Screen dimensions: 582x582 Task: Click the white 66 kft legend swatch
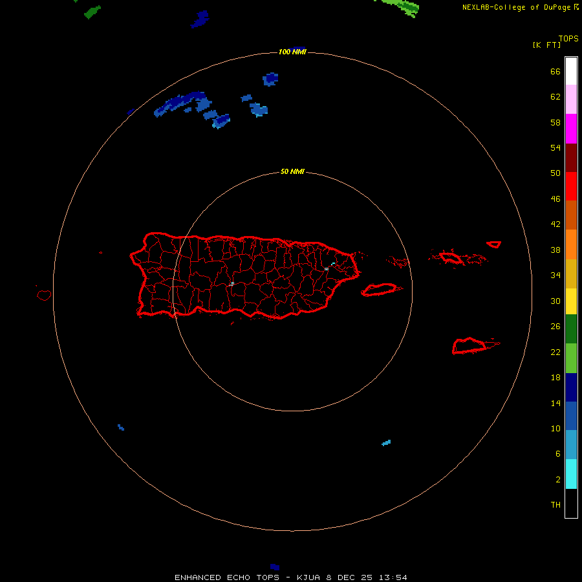[x=571, y=71]
